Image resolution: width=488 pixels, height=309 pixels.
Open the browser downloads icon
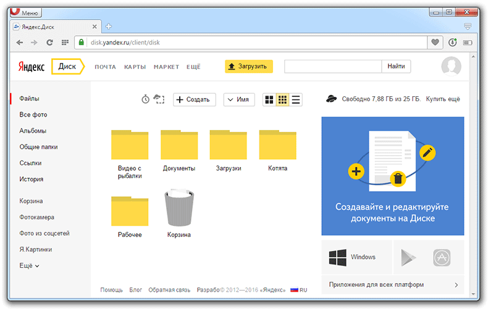coord(453,43)
